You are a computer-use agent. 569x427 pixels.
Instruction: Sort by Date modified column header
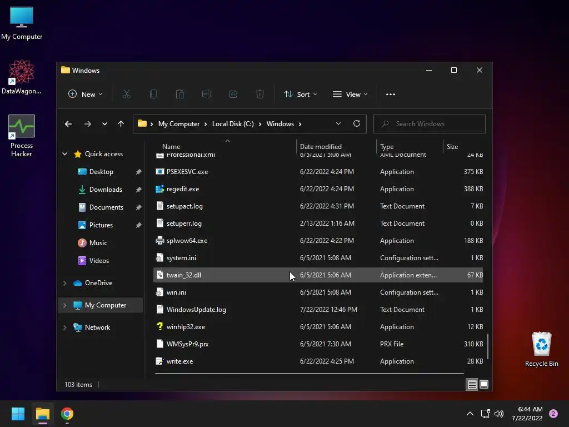pos(321,147)
